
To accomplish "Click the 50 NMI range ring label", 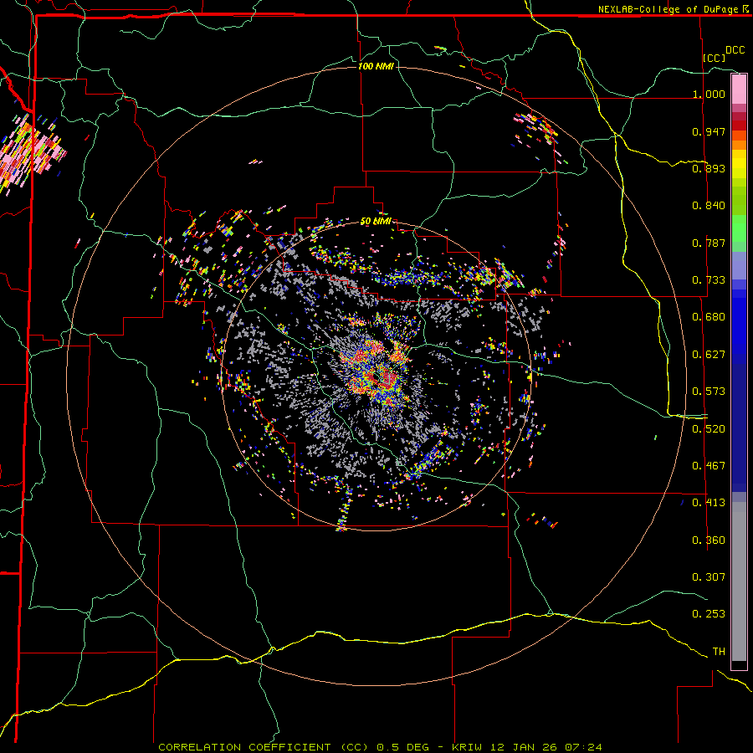I will tap(376, 221).
